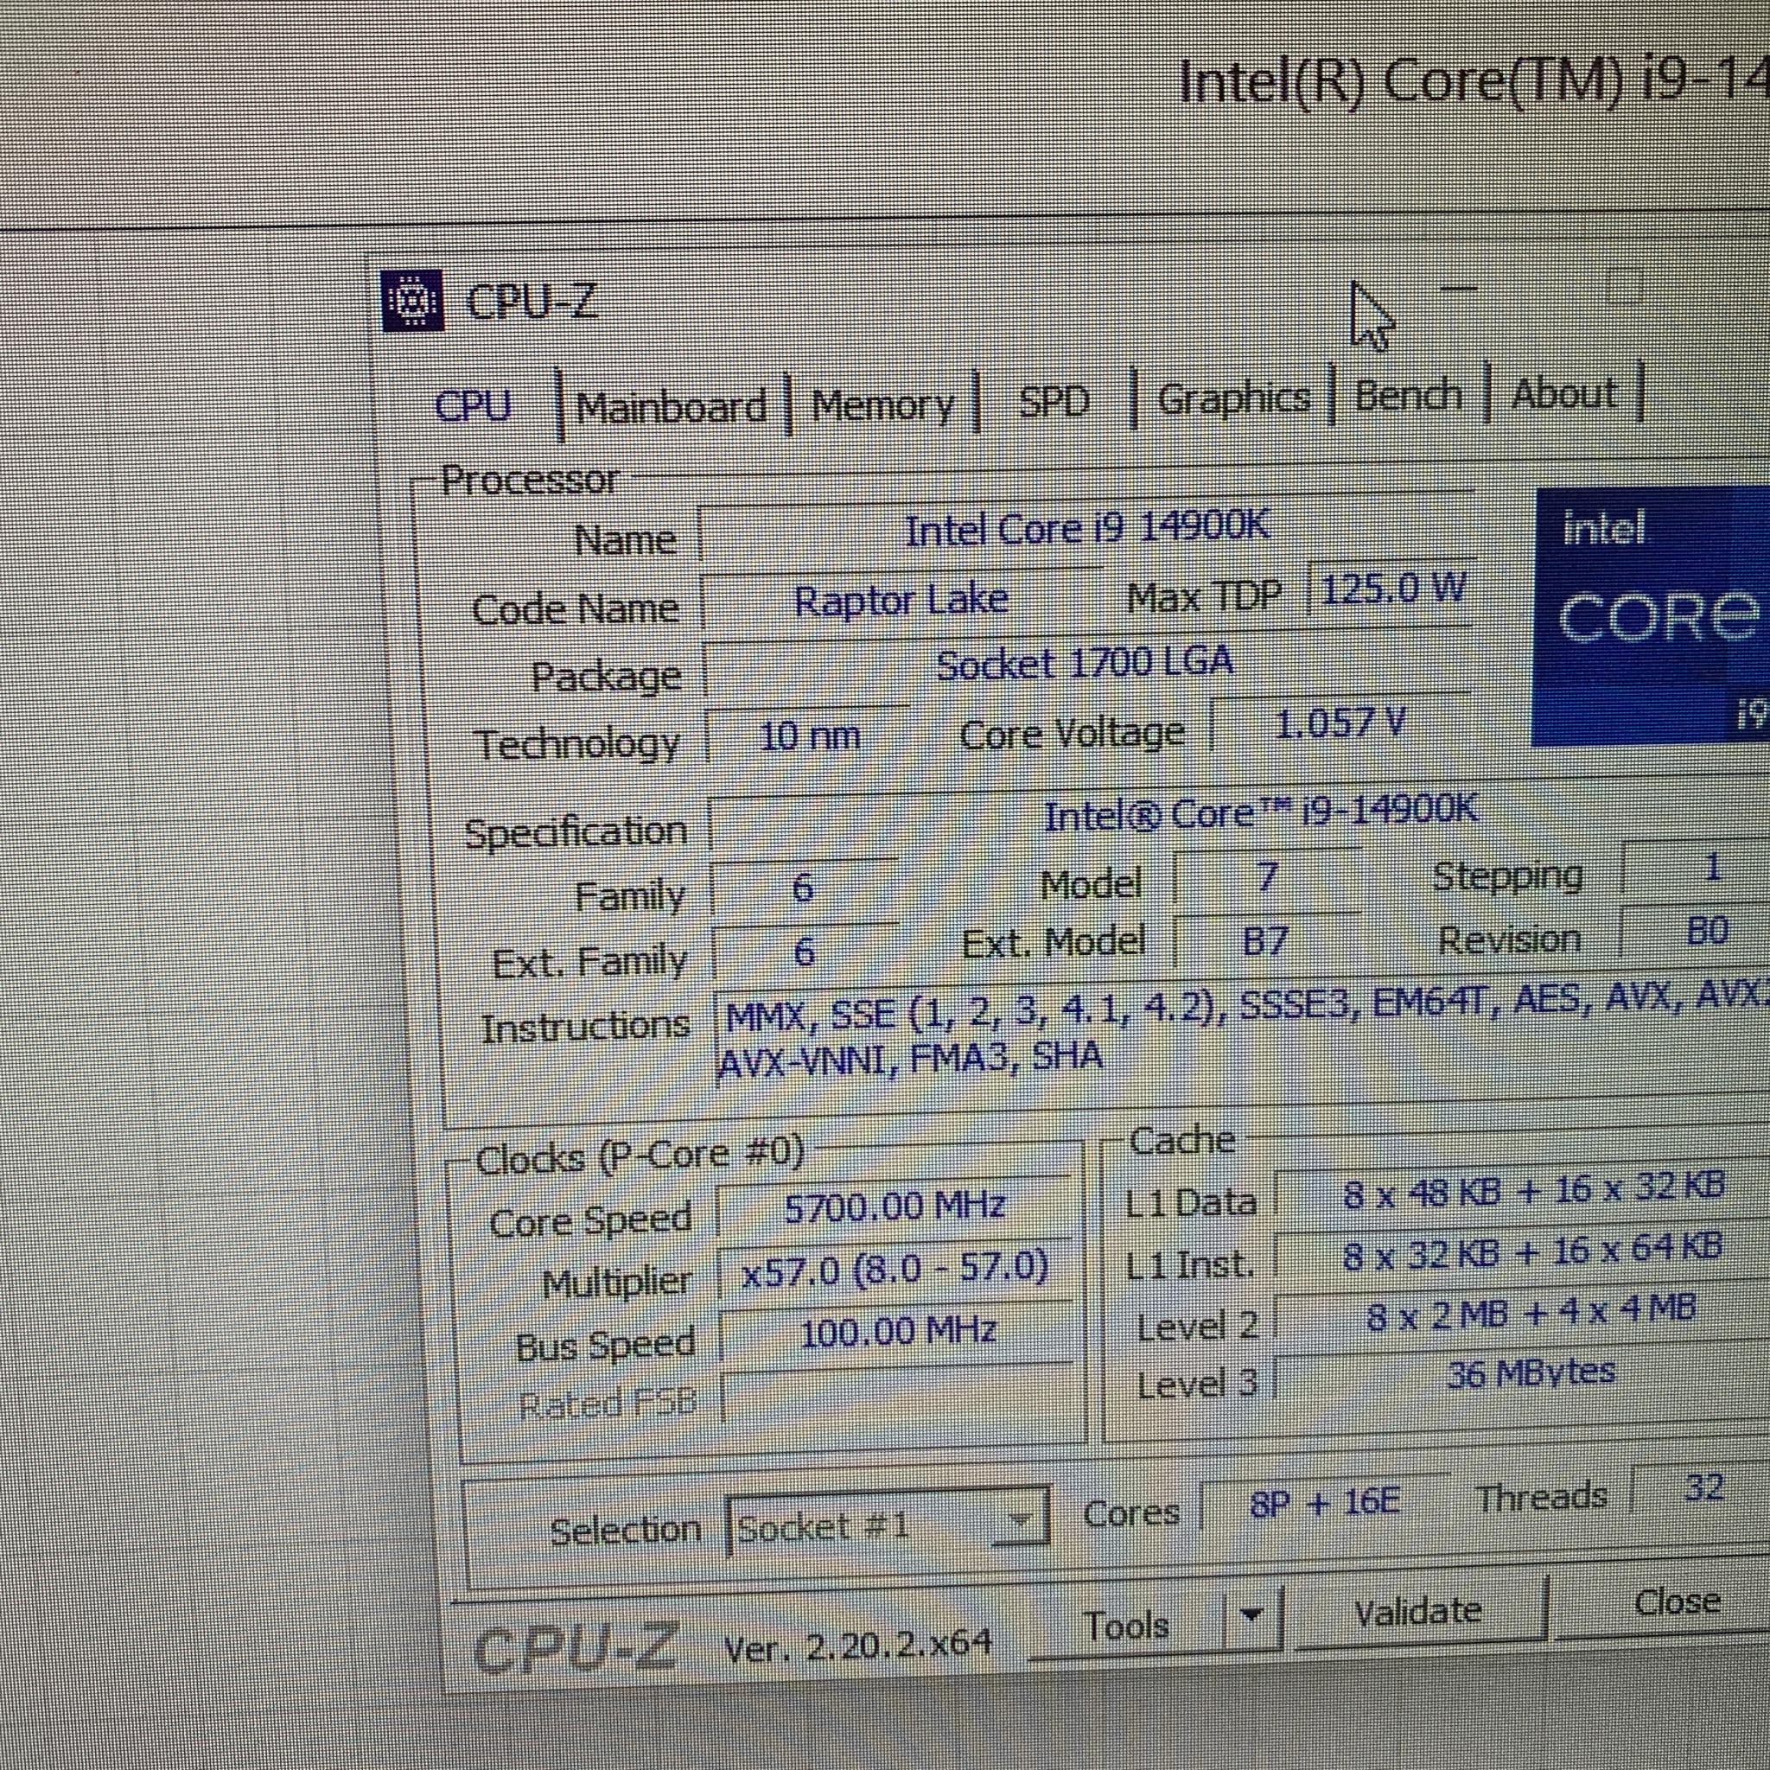Click the Level 3 36 MBytes value
The width and height of the screenshot is (1770, 1770).
[1530, 1373]
